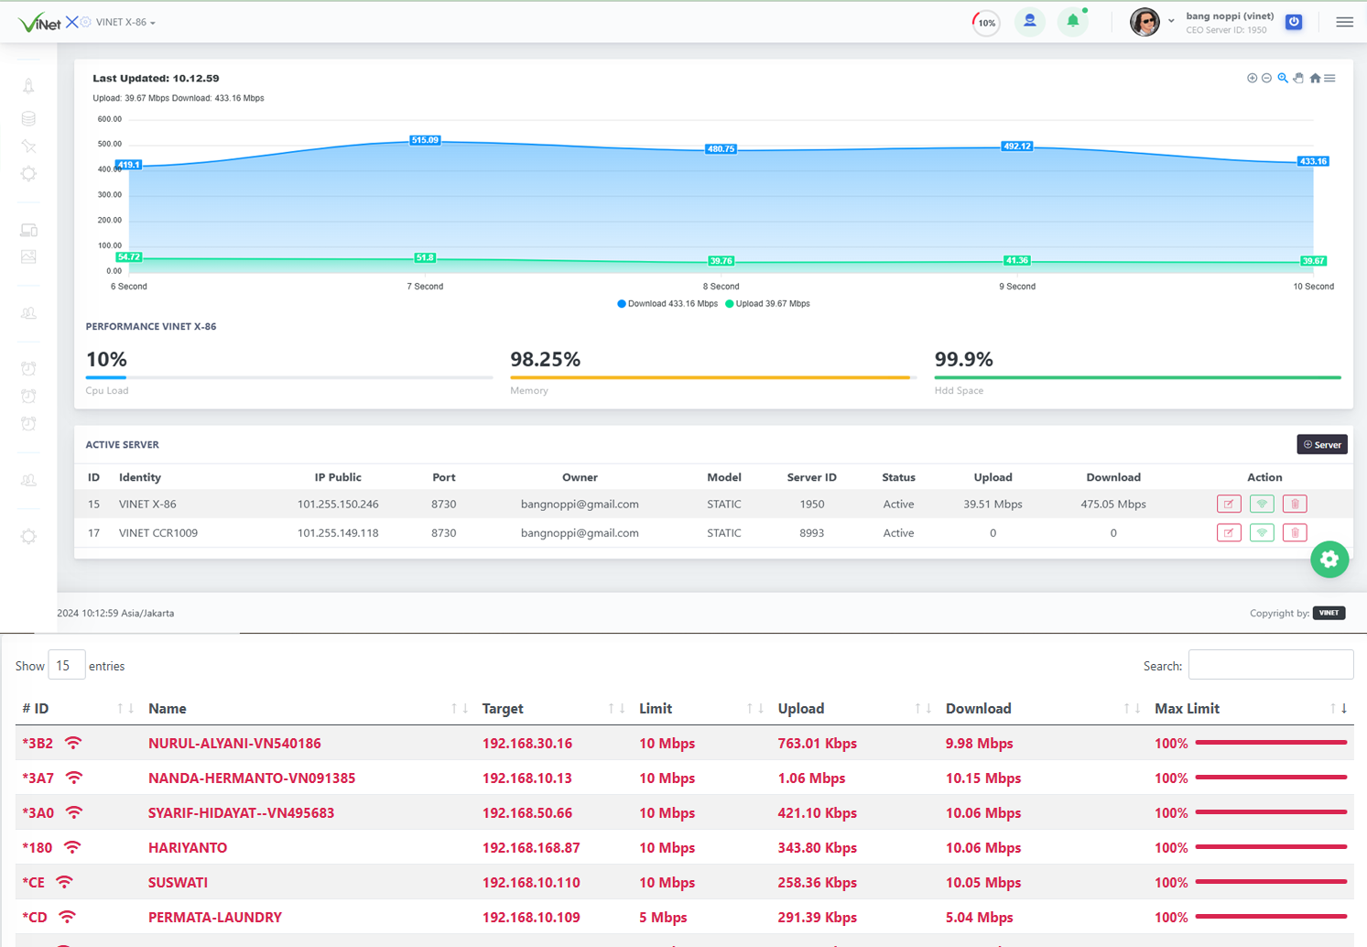Toggle the Upload series in chart legend

[x=767, y=304]
